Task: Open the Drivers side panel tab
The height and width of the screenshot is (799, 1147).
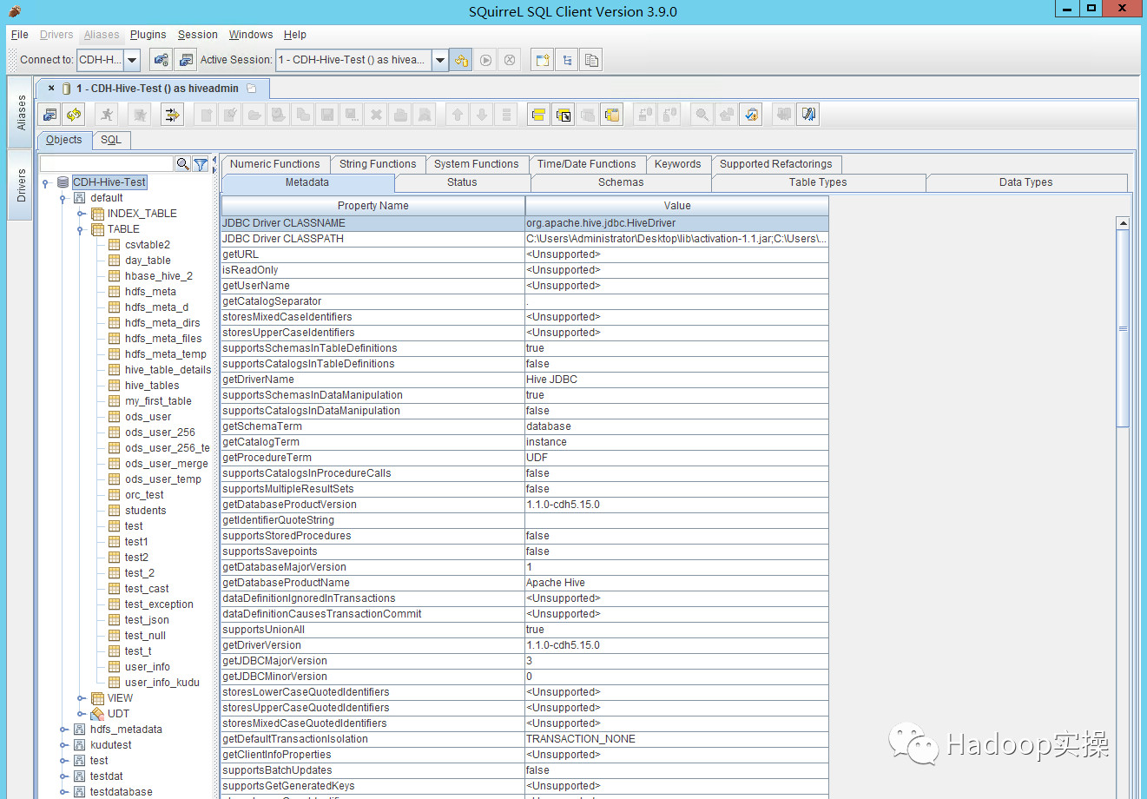Action: click(21, 186)
